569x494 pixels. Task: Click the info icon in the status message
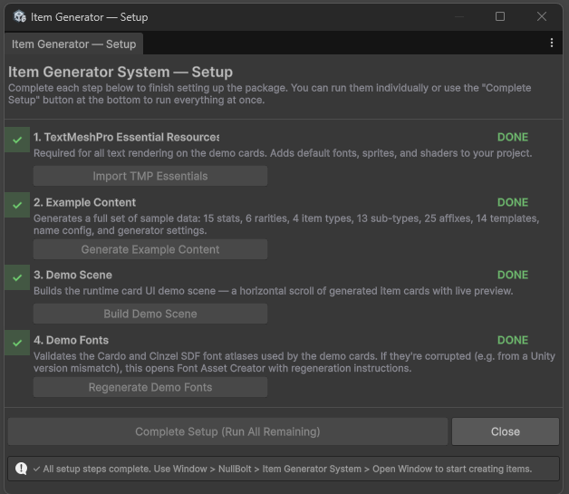tap(21, 469)
